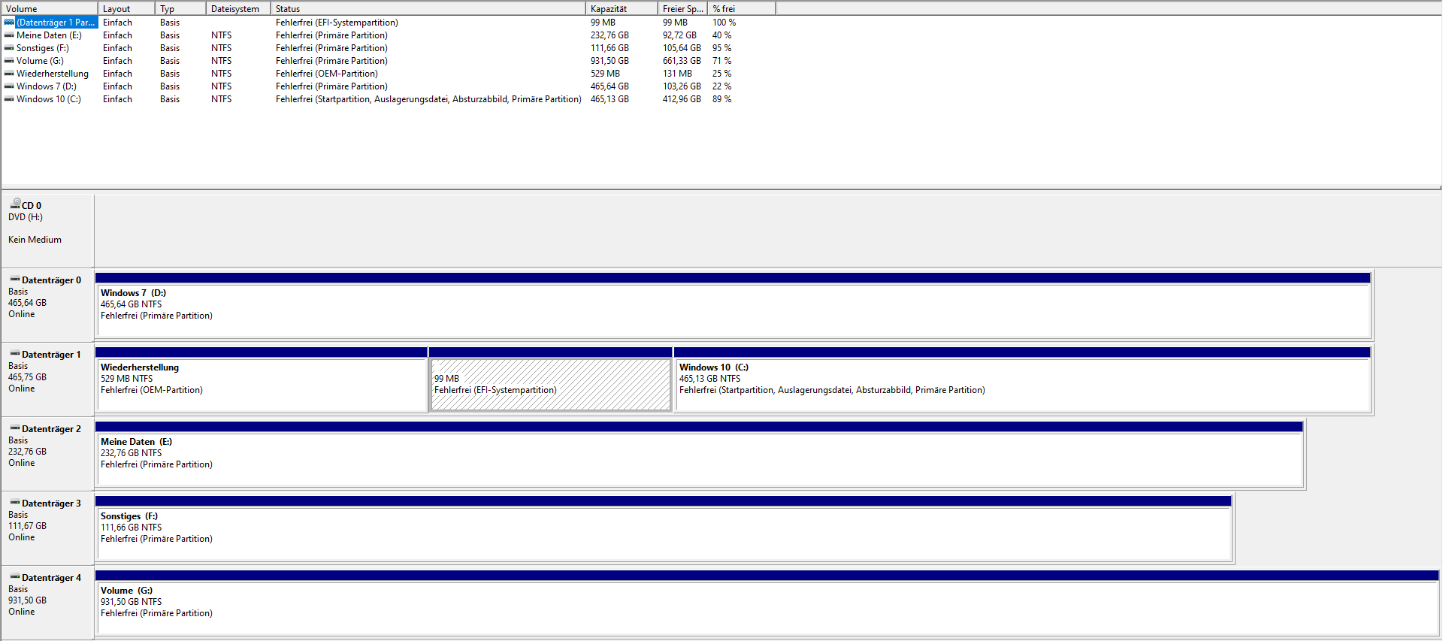Viewport: 1443px width, 641px height.
Task: Click the OEM-Partition status in the list
Action: click(x=326, y=74)
